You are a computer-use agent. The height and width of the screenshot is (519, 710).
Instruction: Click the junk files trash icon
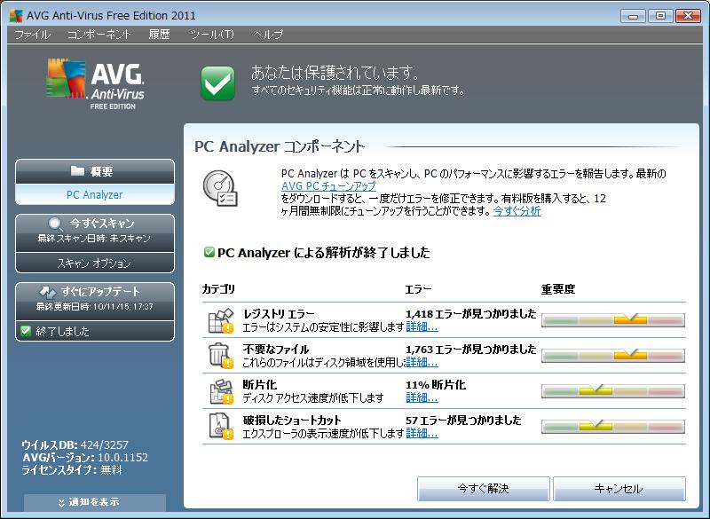(220, 356)
